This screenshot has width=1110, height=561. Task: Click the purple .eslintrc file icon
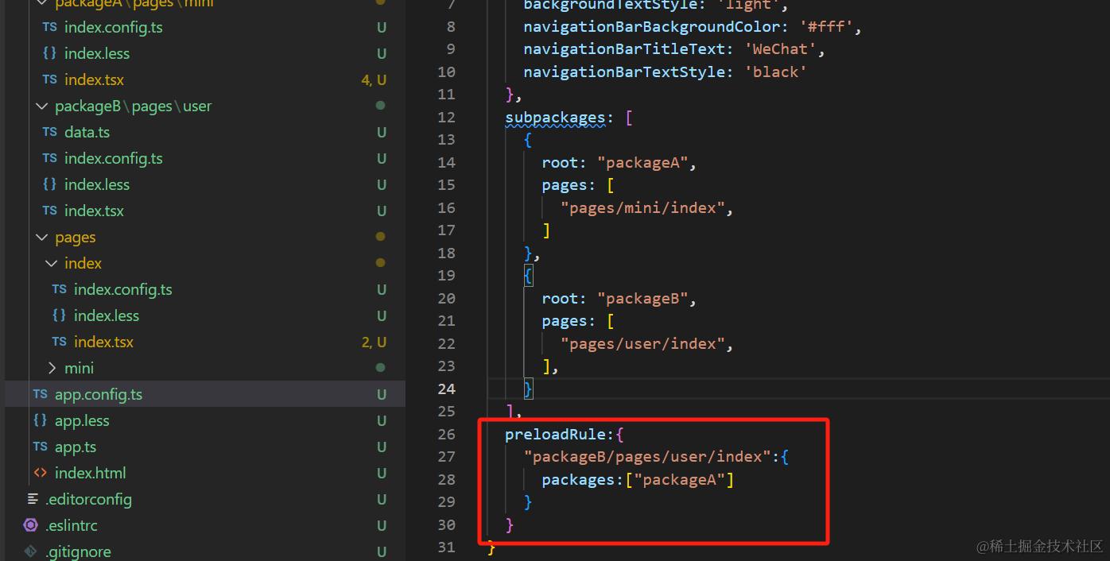(31, 525)
